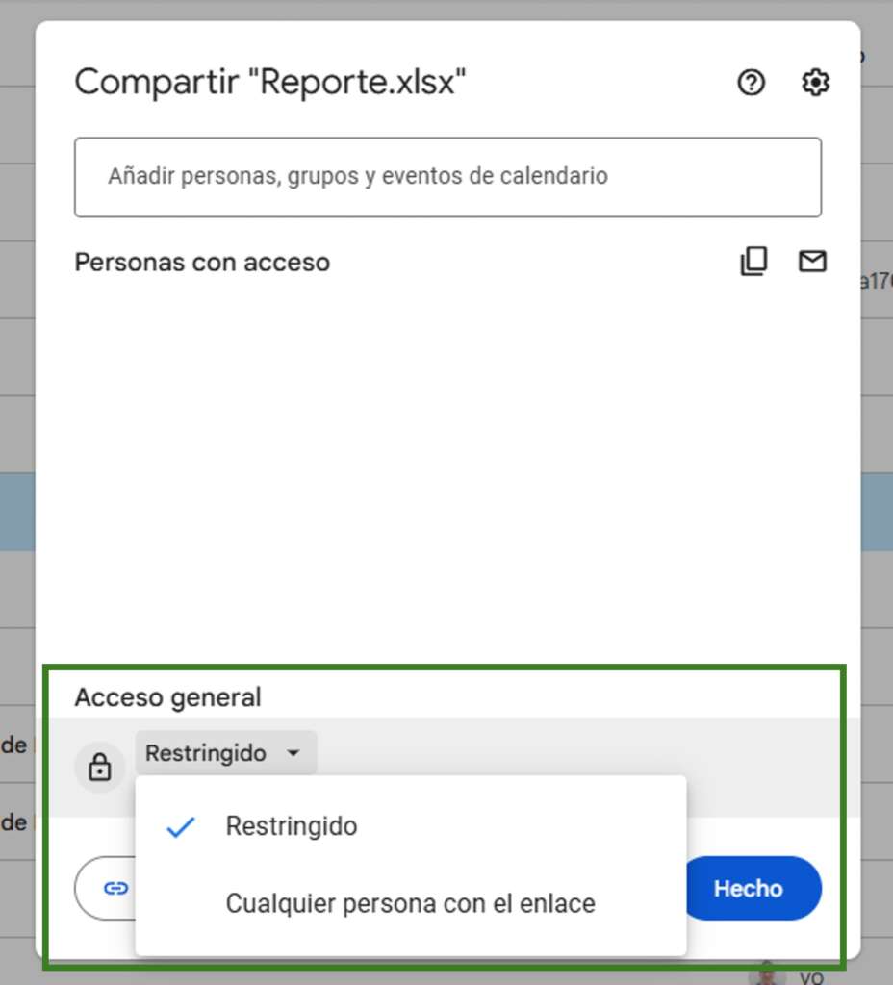Click the small arrow beside Restringido

tap(293, 754)
